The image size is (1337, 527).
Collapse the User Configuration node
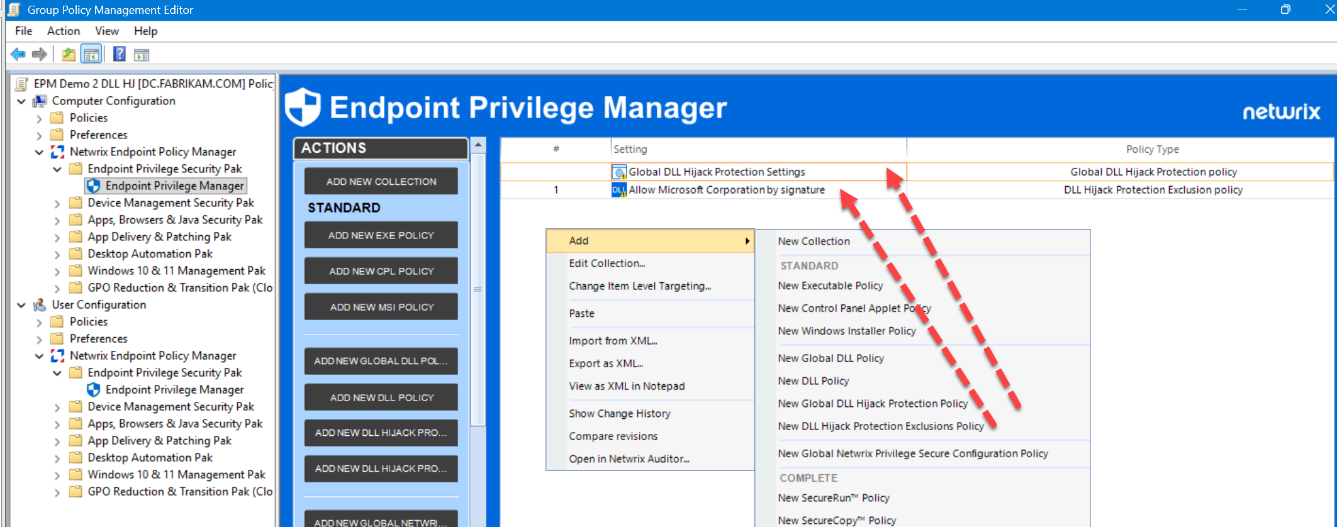(x=21, y=304)
